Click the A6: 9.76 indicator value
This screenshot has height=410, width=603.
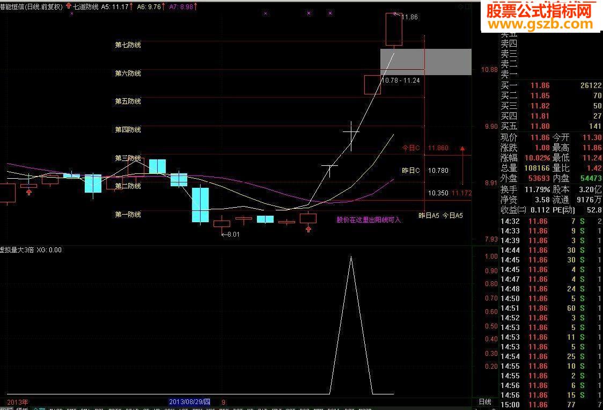pyautogui.click(x=151, y=6)
